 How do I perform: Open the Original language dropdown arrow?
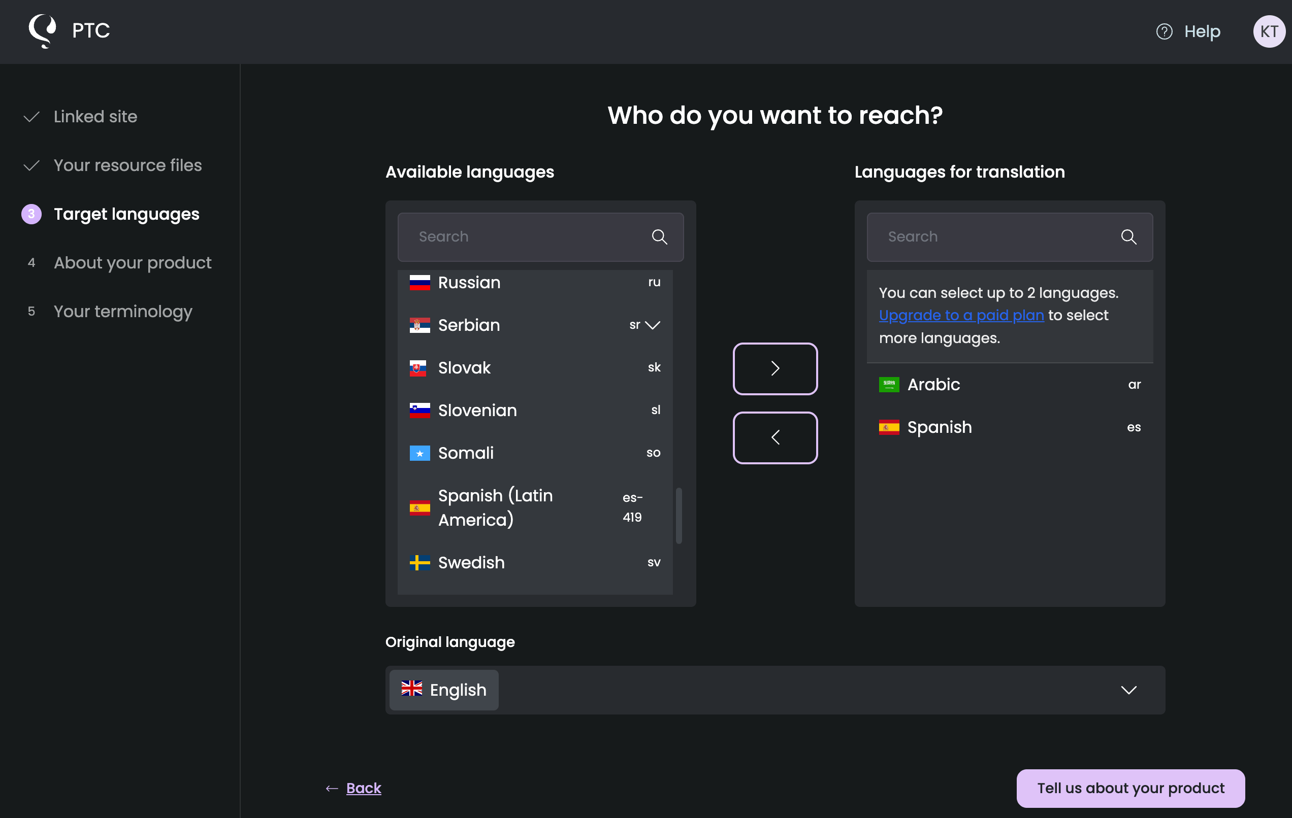1129,690
